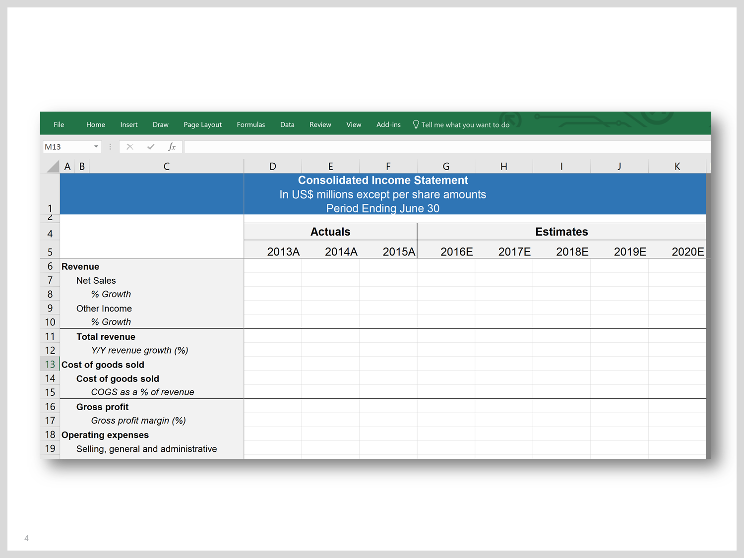Click the Estimates header cell

pos(561,232)
